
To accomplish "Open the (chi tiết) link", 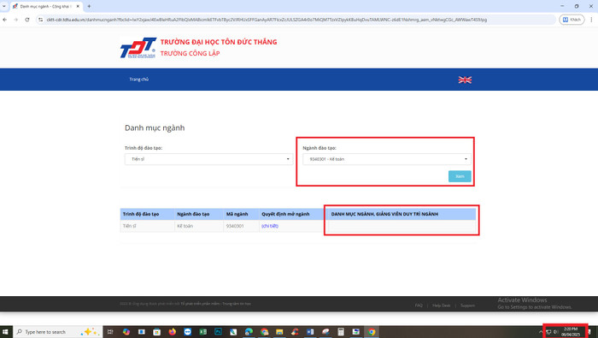I will [x=270, y=226].
